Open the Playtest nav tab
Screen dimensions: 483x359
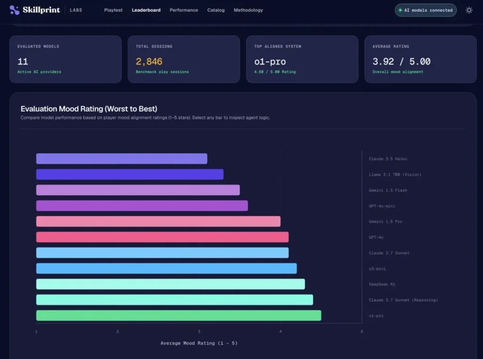[113, 10]
